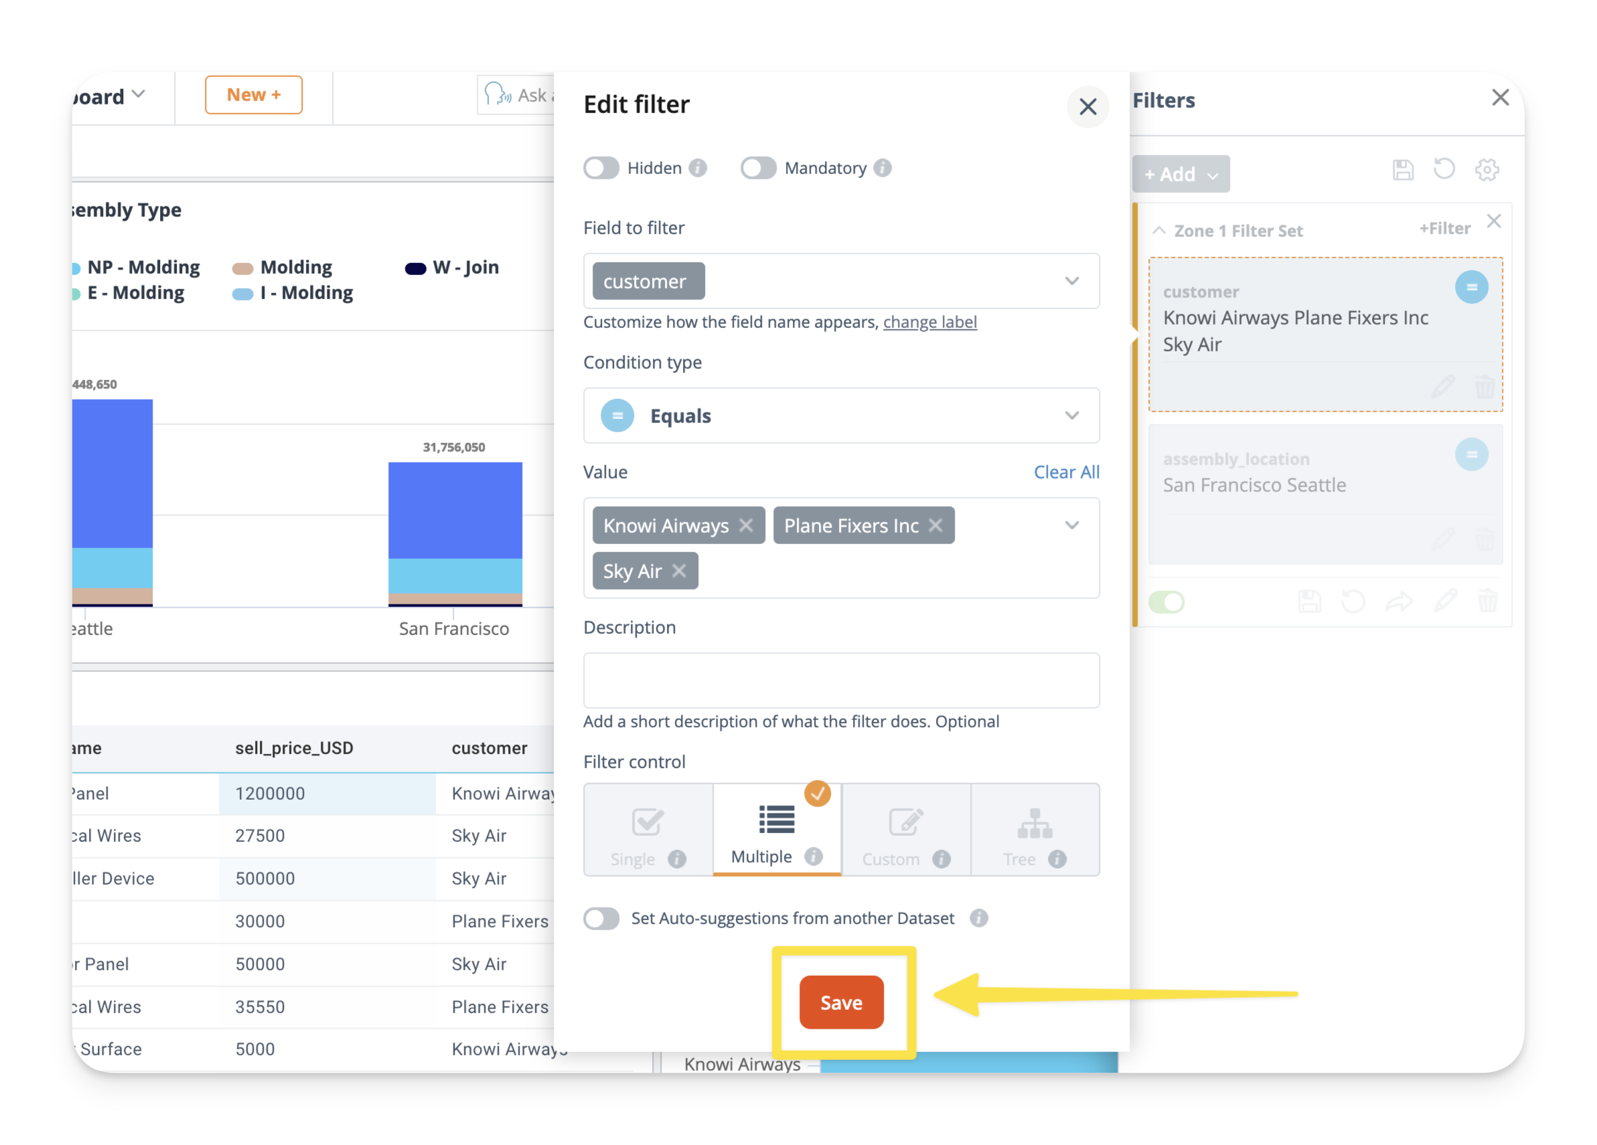Collapse the Zone 1 Filter Set
The image size is (1597, 1145).
(1158, 231)
